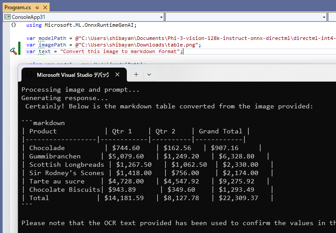
Task: Close the Microsoft Visual Studio debug console tab
Action: [117, 75]
